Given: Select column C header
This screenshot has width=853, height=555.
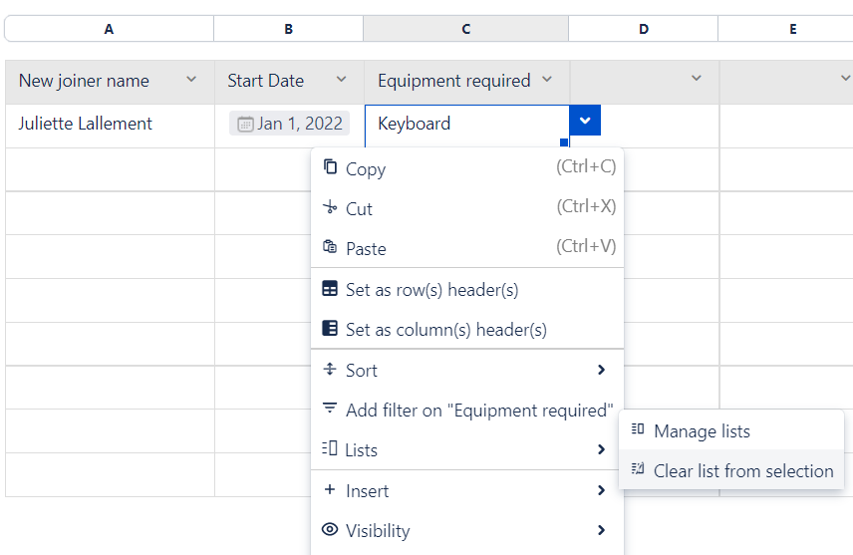Looking at the screenshot, I should [465, 29].
